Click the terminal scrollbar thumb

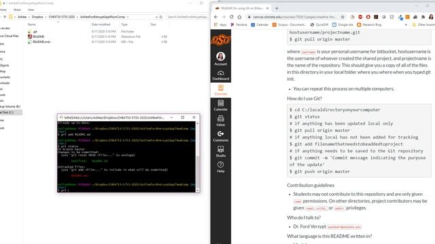[x=198, y=173]
